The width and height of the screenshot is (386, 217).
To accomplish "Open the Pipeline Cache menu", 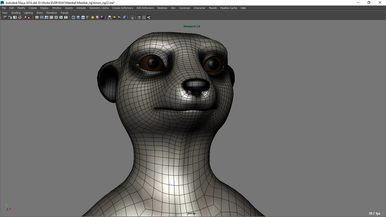I will click(x=229, y=8).
